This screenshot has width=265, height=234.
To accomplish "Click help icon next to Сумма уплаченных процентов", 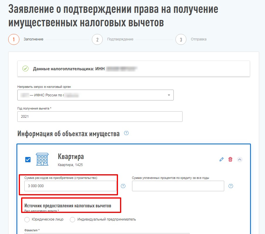I will [231, 186].
